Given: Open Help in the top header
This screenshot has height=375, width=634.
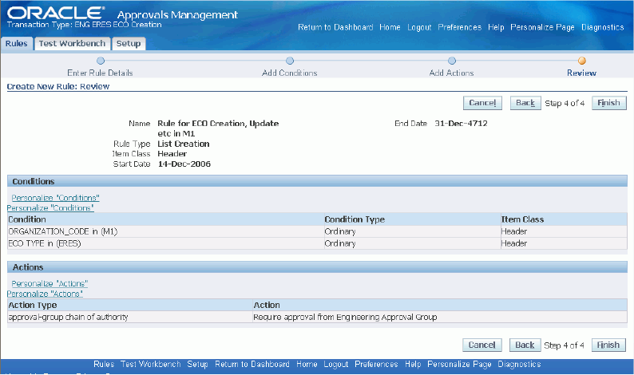Looking at the screenshot, I should (x=496, y=27).
